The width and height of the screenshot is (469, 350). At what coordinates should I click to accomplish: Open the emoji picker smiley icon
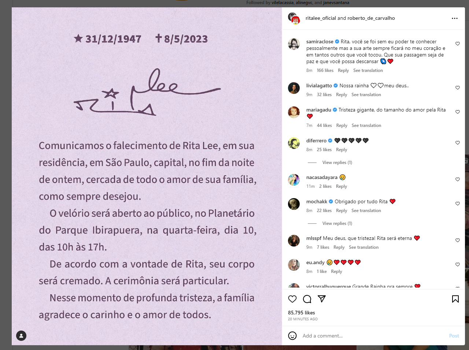point(292,336)
